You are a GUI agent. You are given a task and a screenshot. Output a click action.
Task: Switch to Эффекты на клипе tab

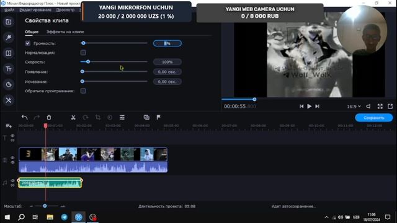65,32
